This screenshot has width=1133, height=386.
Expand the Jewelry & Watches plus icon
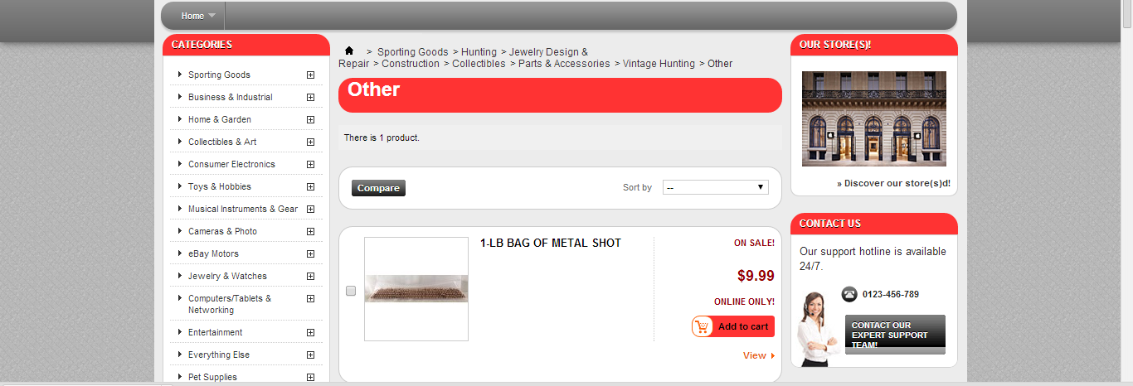(x=310, y=276)
